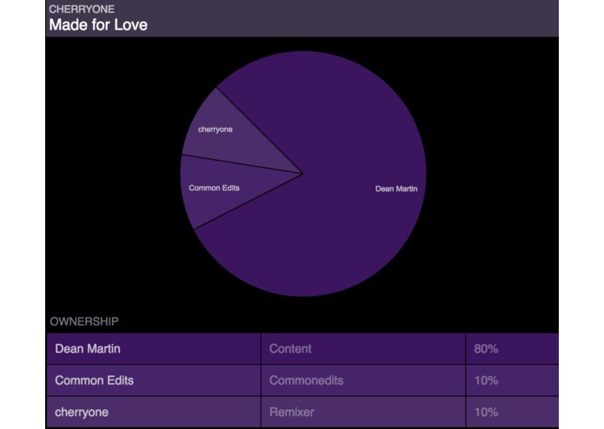The height and width of the screenshot is (429, 604).
Task: Select the Dean Martin ownership row name
Action: click(88, 348)
